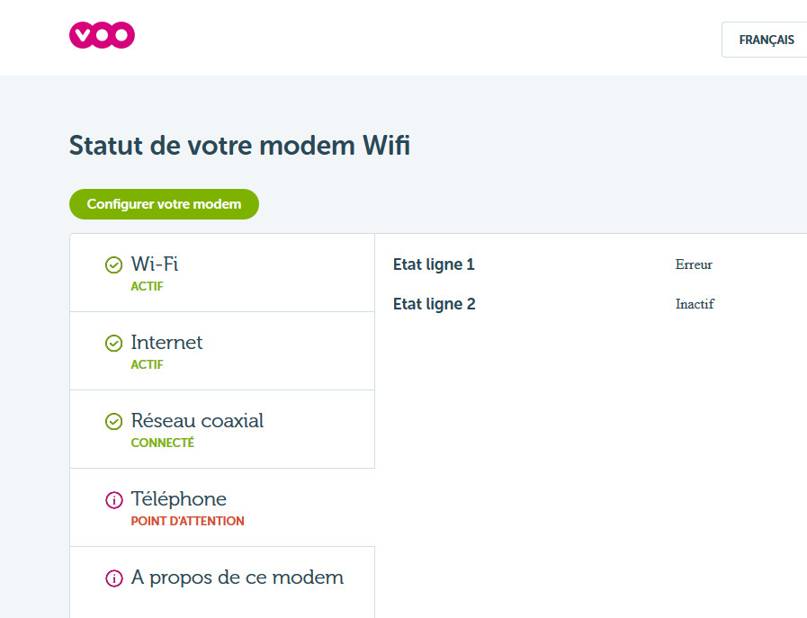Viewport: 807px width, 618px height.
Task: Click the red alert icon beside Téléphone
Action: point(113,499)
